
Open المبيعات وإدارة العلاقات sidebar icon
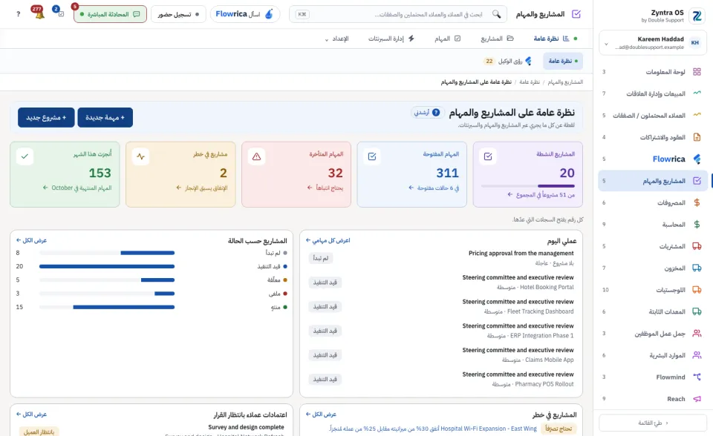click(x=697, y=93)
